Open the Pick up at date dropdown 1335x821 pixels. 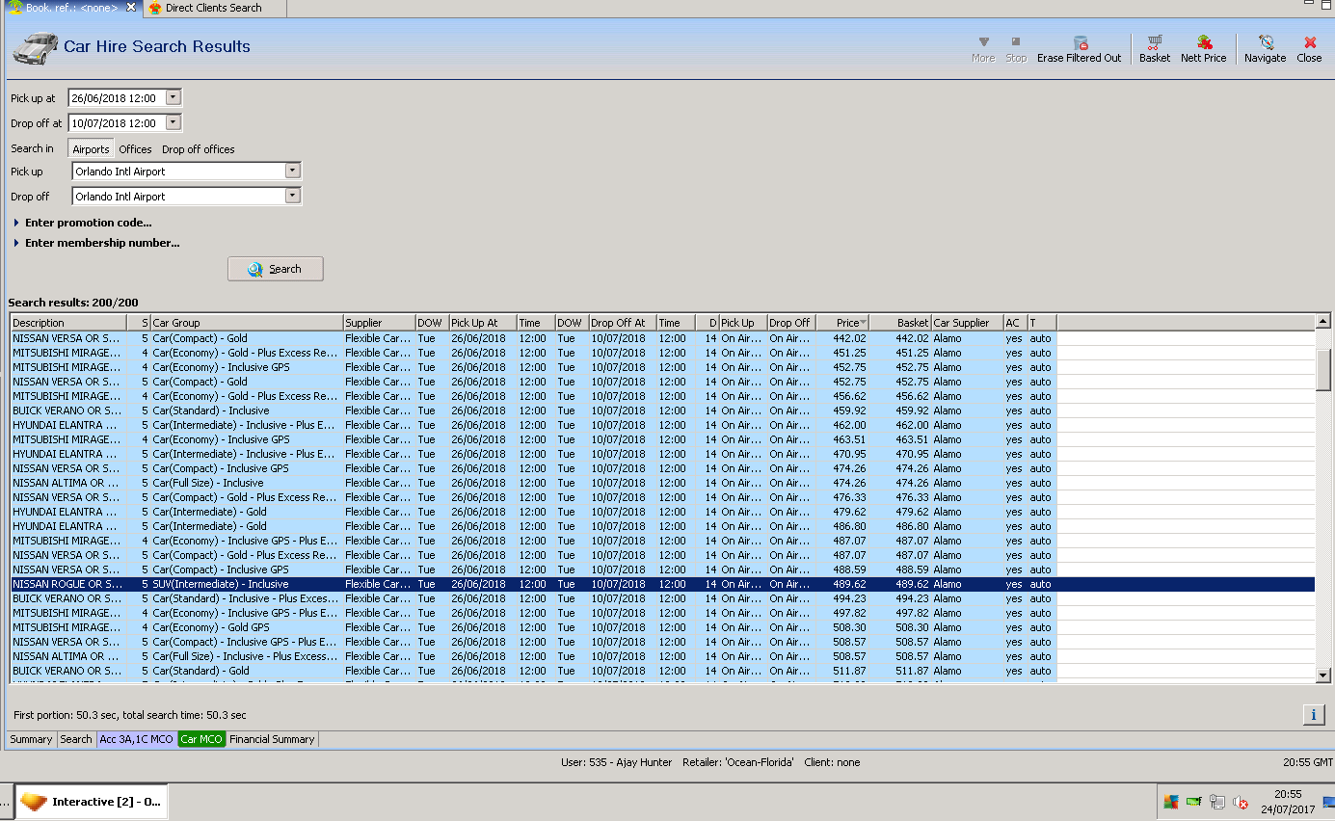point(174,97)
